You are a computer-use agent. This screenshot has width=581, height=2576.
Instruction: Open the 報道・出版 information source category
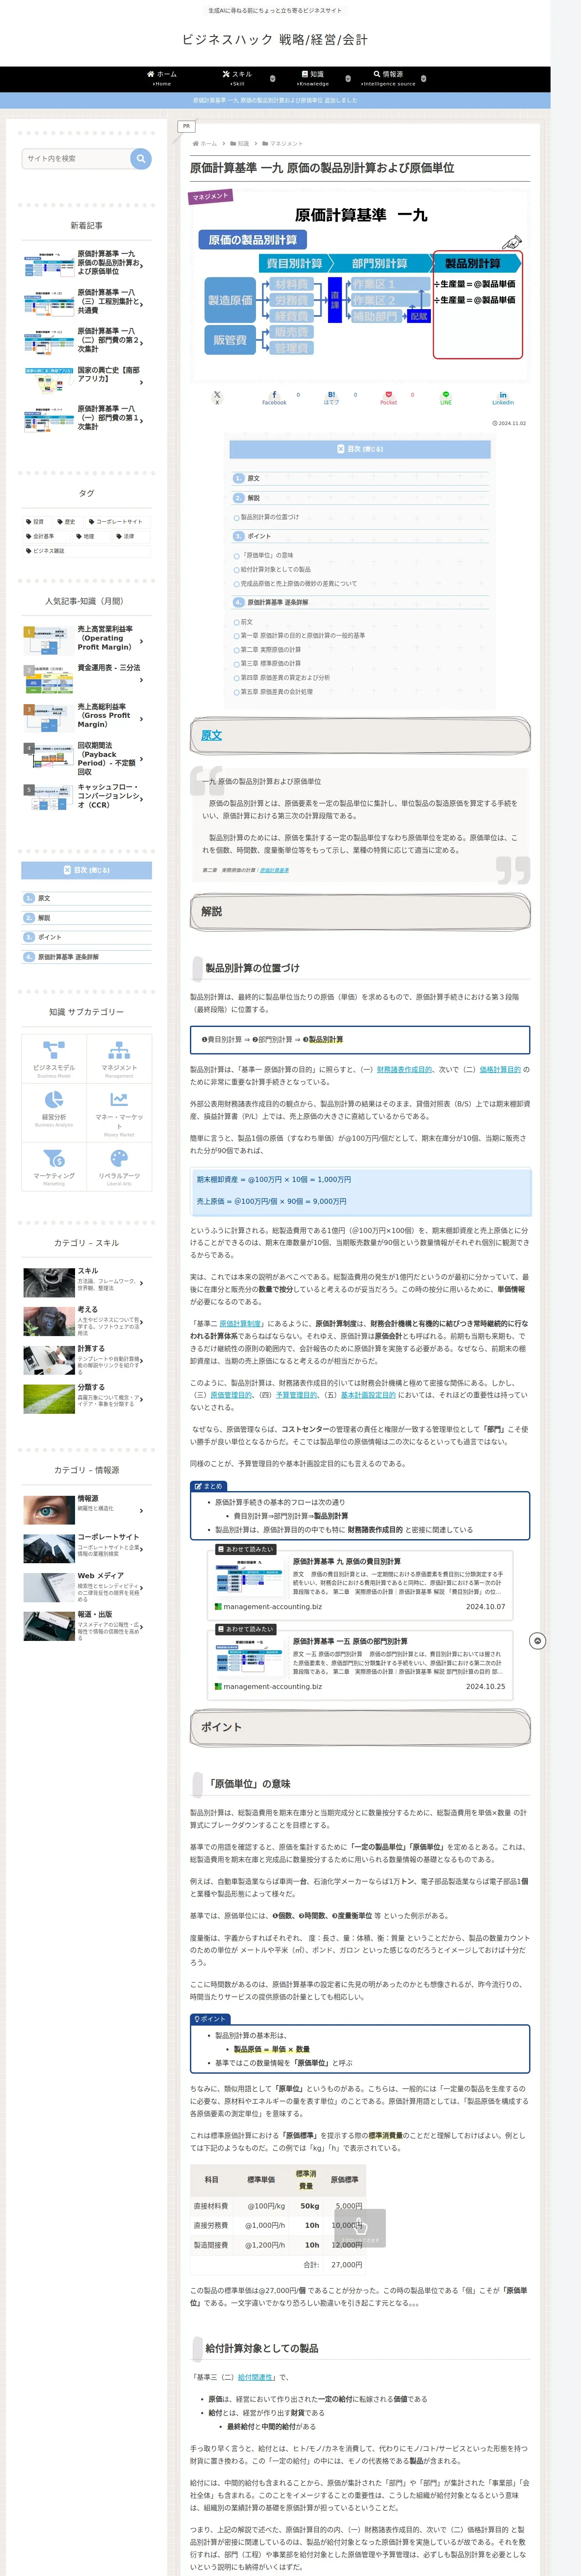(87, 1626)
